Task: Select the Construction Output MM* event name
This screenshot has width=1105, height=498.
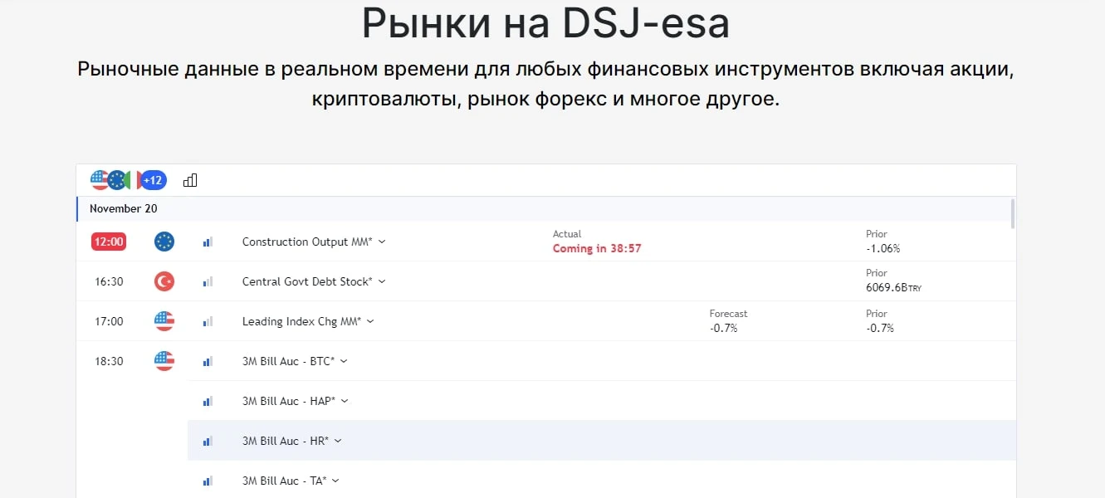Action: (308, 242)
